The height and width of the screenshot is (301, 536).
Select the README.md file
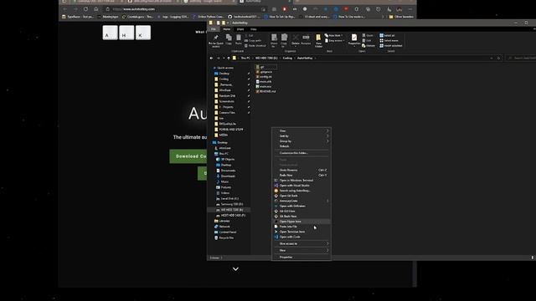coord(265,91)
